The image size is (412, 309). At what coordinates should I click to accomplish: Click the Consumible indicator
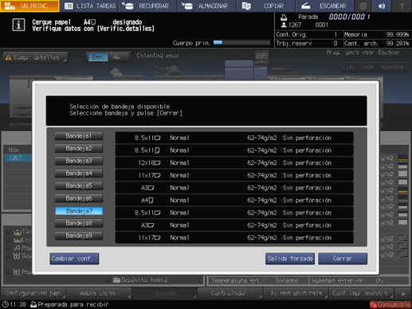coord(390,304)
